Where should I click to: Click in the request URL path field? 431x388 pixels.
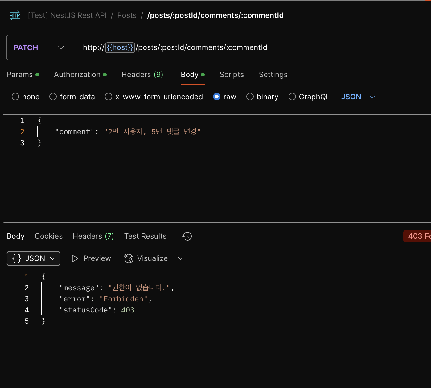click(x=202, y=47)
